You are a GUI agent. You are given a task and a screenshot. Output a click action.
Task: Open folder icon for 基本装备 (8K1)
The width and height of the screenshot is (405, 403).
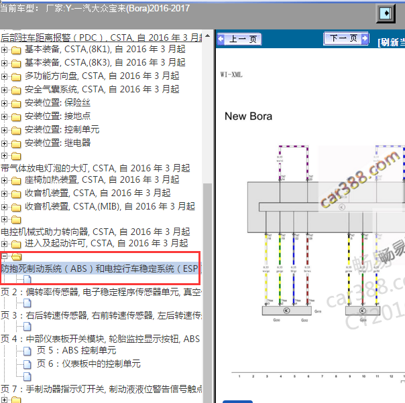point(16,50)
